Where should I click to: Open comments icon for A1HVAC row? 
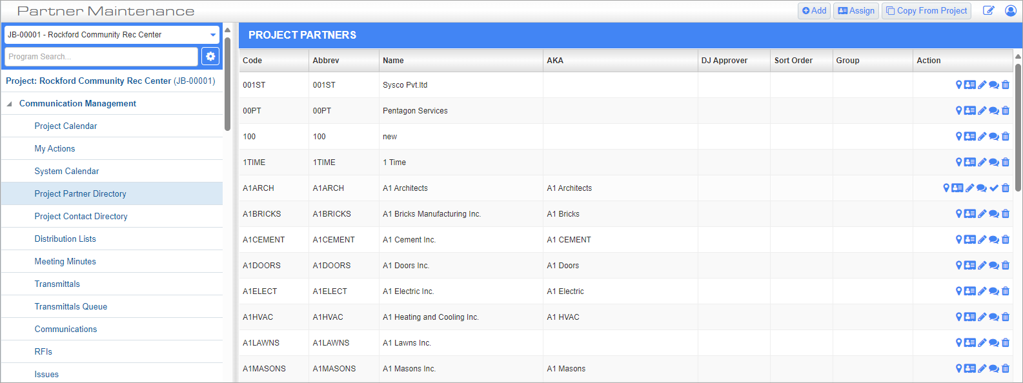pyautogui.click(x=994, y=317)
